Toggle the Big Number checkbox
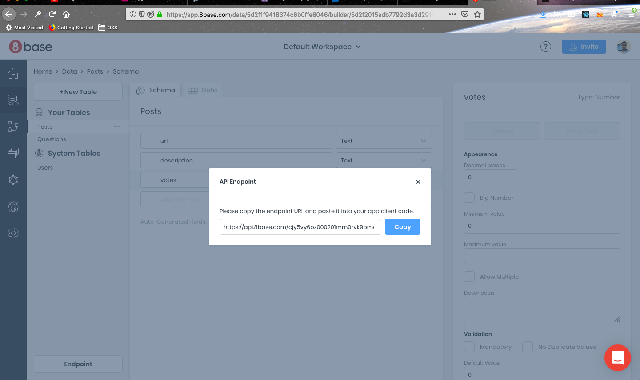The height and width of the screenshot is (380, 640). click(469, 198)
